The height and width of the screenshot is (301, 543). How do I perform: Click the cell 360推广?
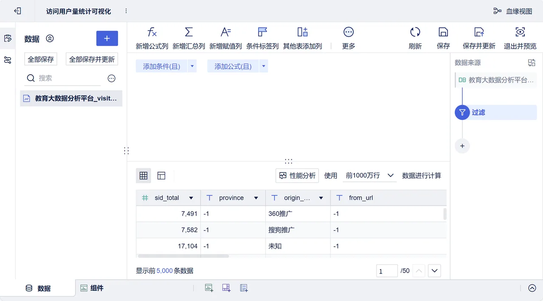[298, 214]
